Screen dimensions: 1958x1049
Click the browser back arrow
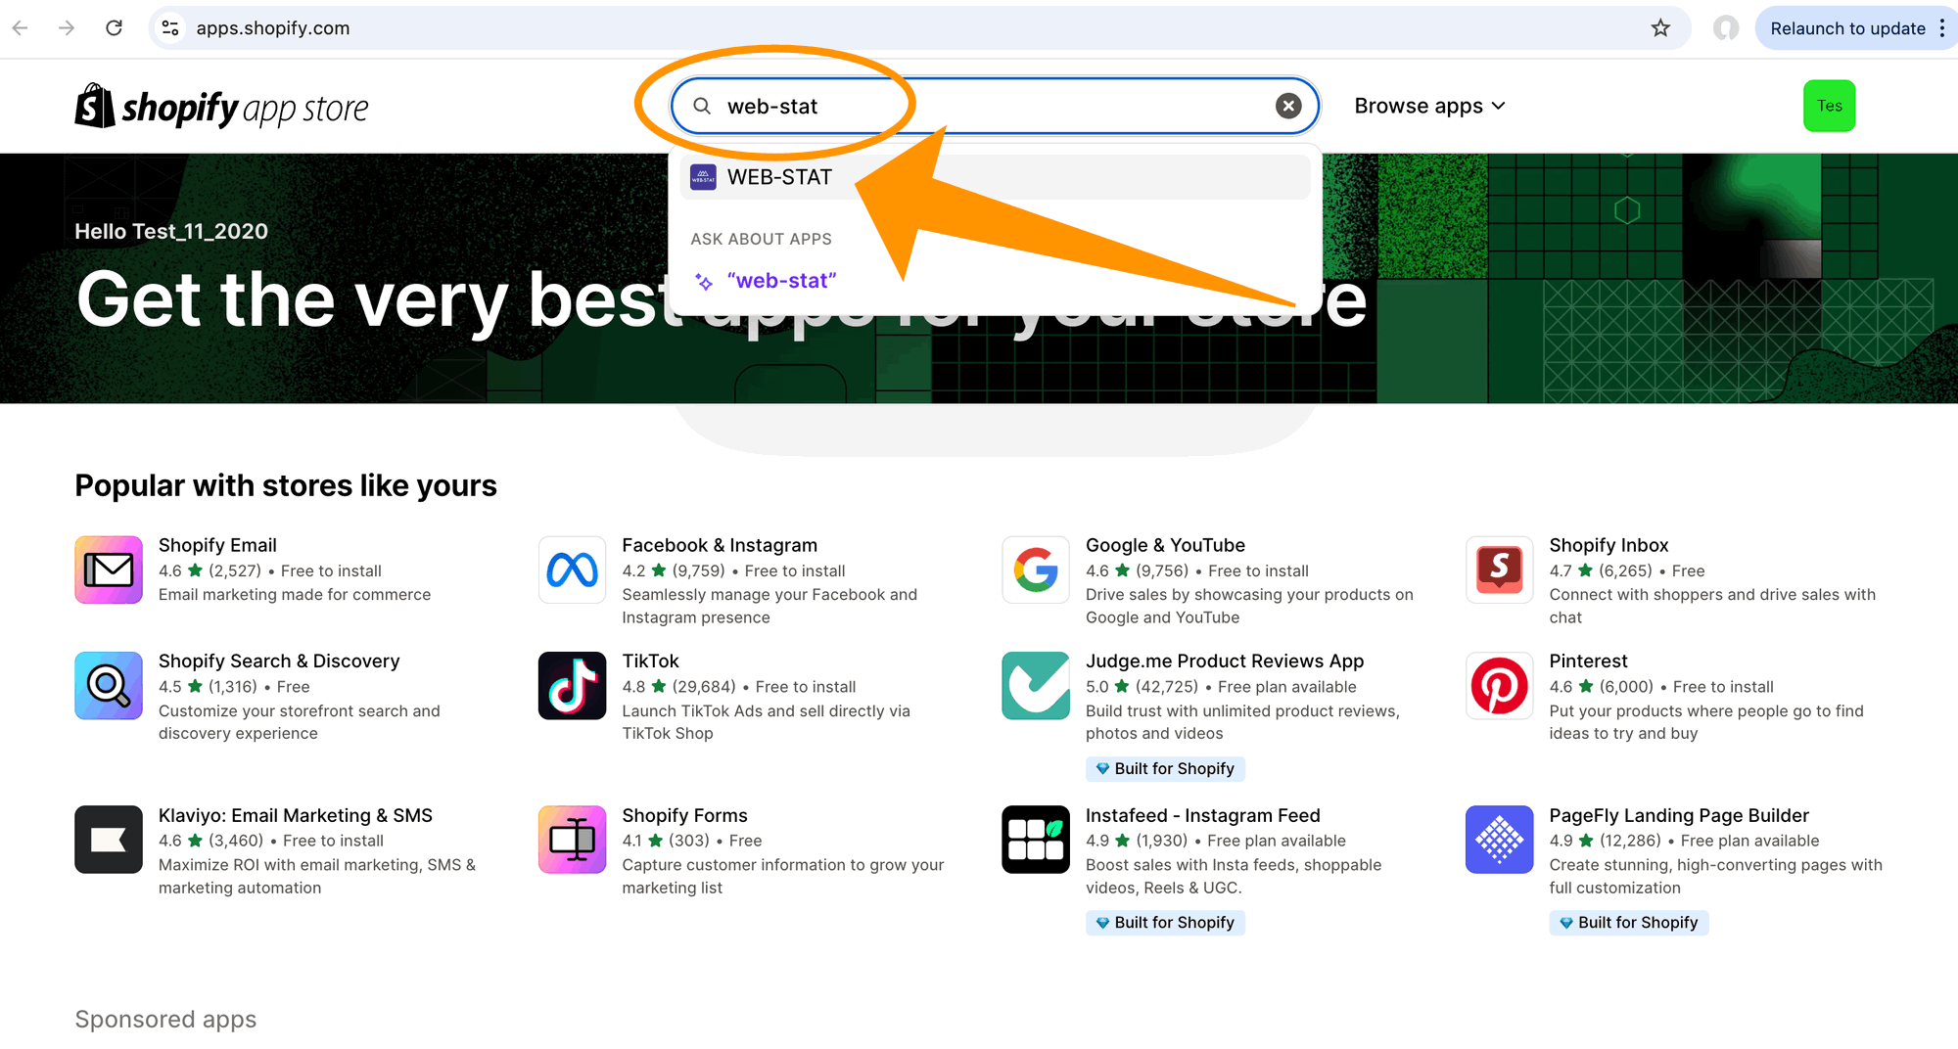21,28
